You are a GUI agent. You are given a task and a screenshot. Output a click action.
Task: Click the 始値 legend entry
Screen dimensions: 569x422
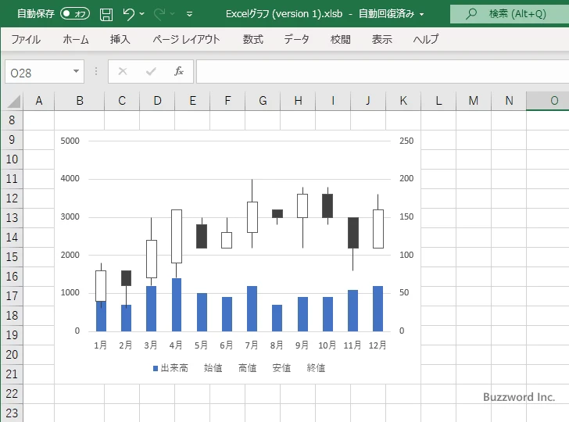point(213,368)
